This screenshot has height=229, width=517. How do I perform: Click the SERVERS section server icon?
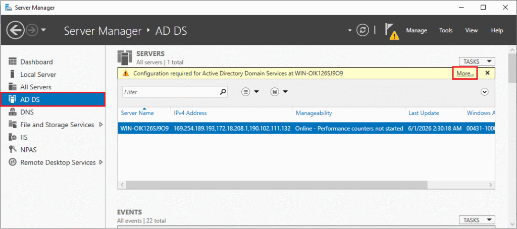tap(125, 58)
